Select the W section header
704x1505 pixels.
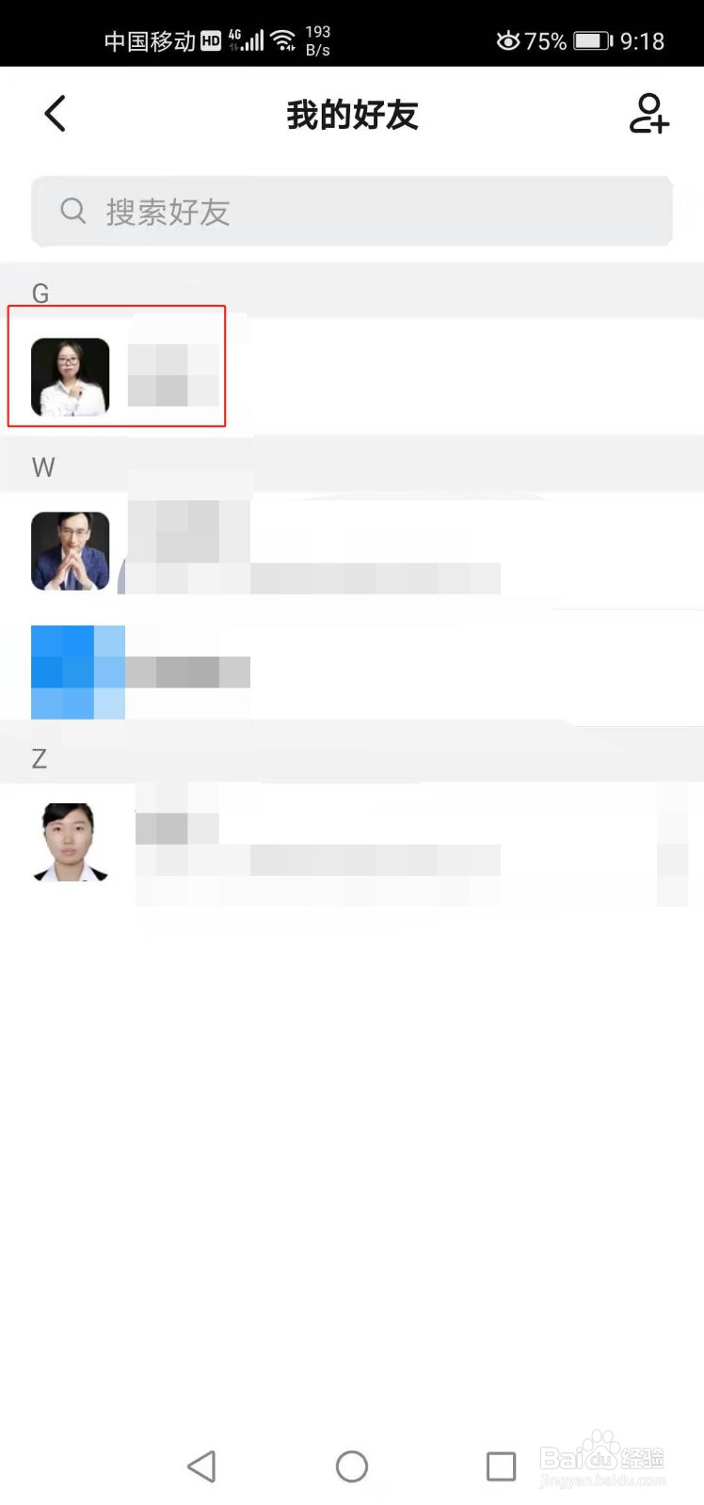tap(352, 467)
